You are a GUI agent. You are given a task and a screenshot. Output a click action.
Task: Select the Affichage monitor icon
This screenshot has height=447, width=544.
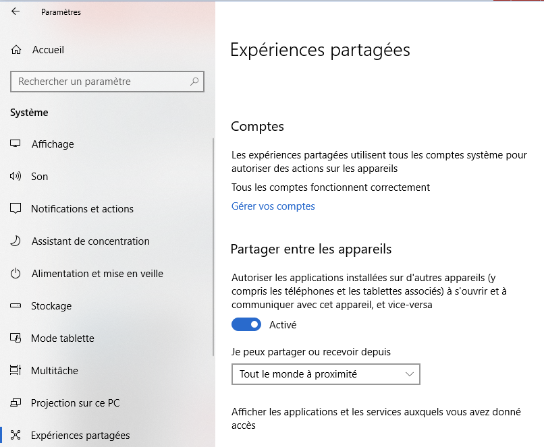pyautogui.click(x=16, y=144)
